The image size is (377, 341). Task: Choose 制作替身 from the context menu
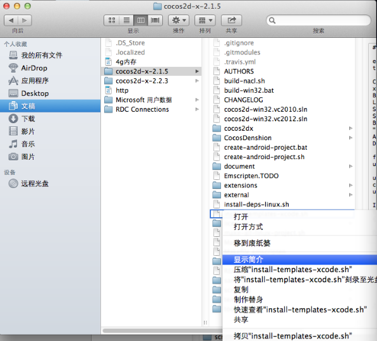(x=299, y=299)
